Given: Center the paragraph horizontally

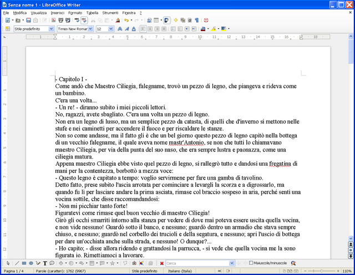Looking at the screenshot, I should click(x=150, y=29).
